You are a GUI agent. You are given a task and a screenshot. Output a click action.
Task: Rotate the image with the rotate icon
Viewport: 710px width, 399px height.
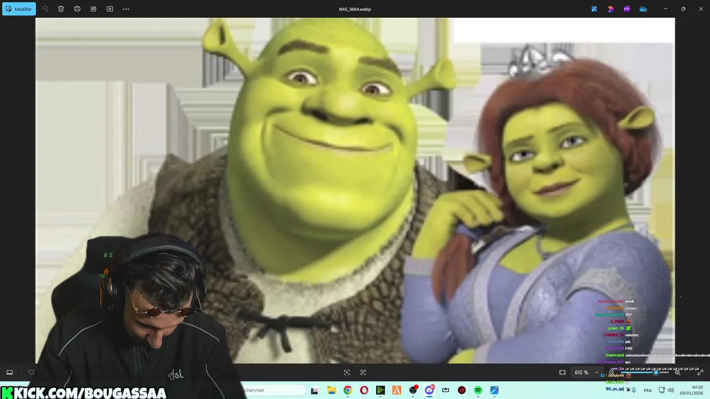(45, 9)
